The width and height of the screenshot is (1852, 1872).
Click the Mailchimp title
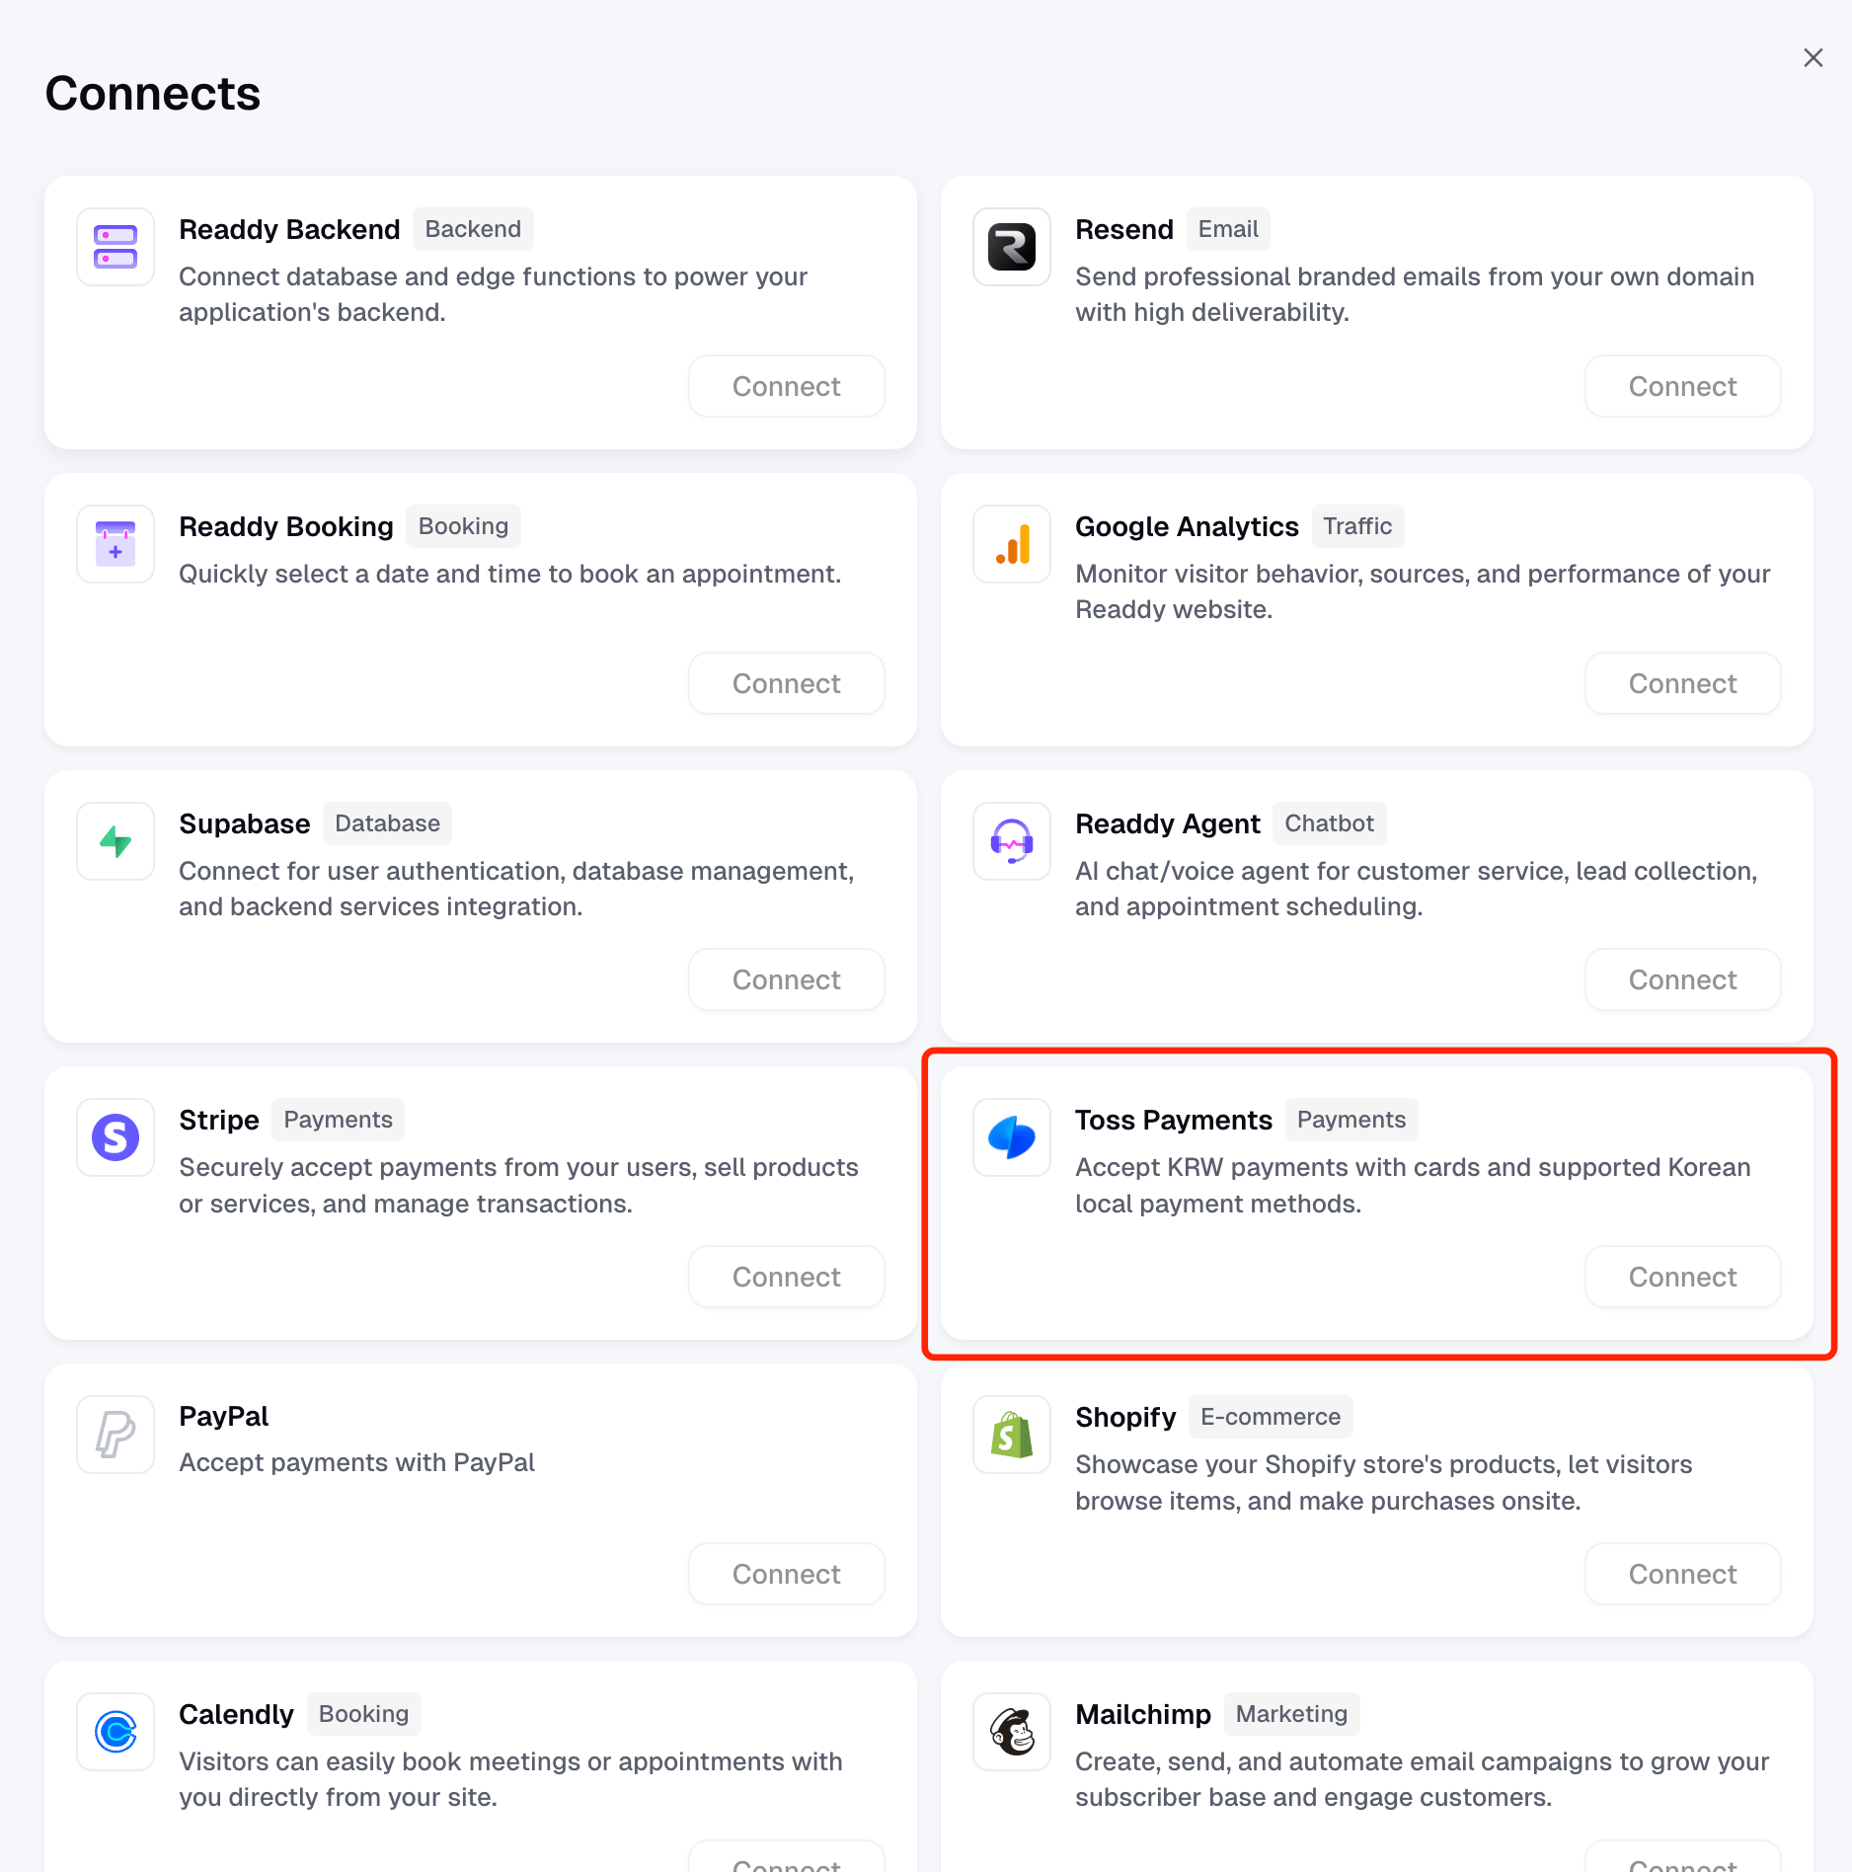coord(1143,1714)
